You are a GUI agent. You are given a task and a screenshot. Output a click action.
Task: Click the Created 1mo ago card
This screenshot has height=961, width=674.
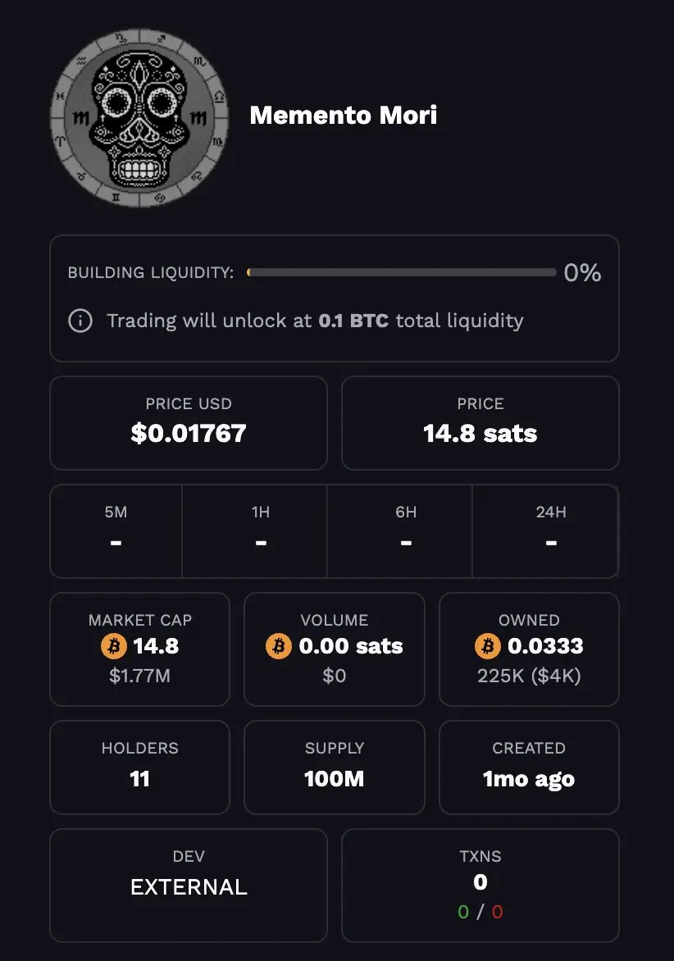(530, 767)
